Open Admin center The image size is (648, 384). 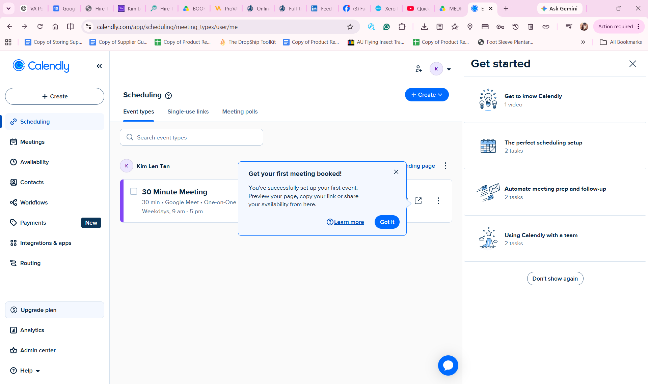click(55, 350)
